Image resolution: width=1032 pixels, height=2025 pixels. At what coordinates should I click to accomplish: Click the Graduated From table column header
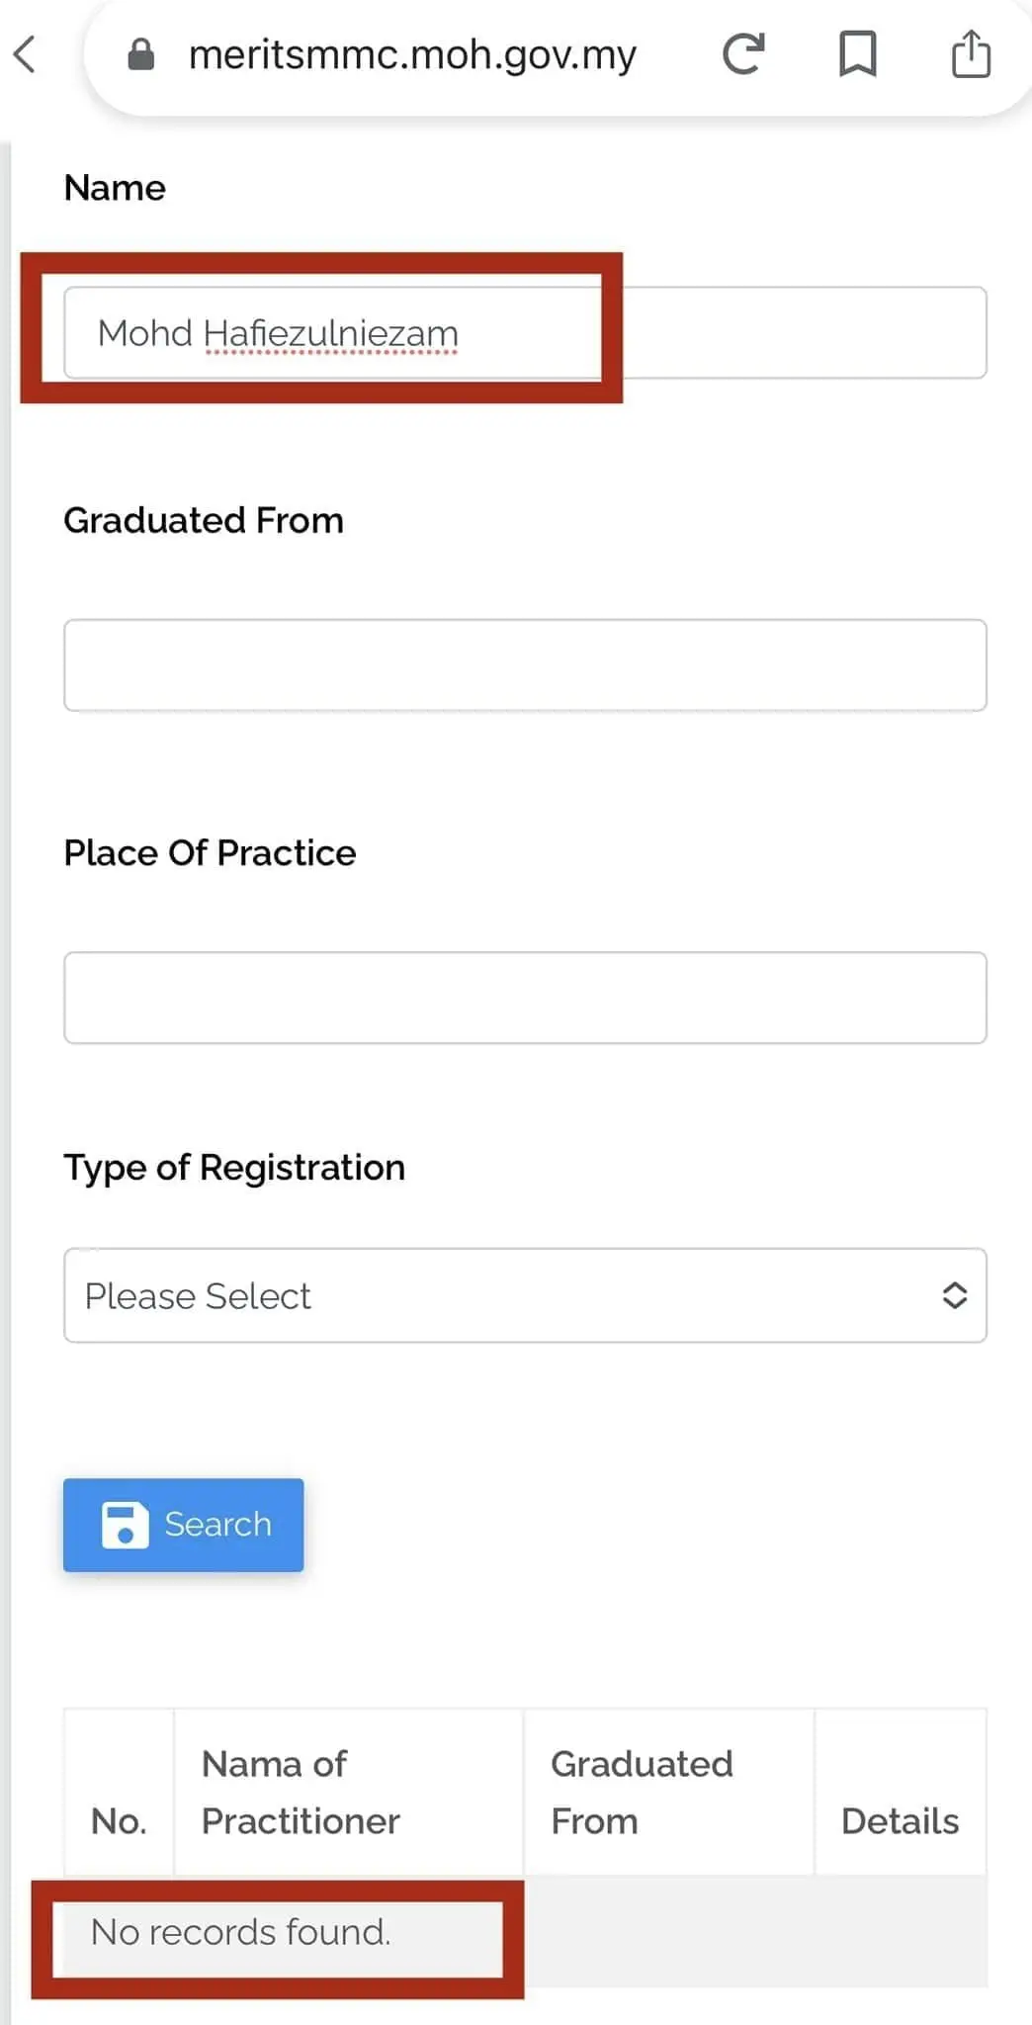pos(642,1792)
